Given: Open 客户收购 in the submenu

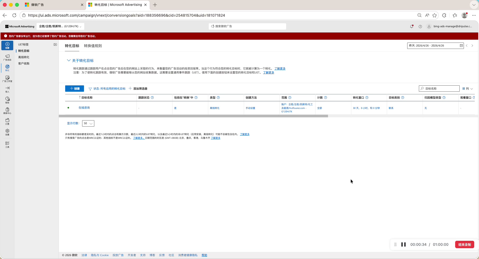Looking at the screenshot, I should [24, 63].
